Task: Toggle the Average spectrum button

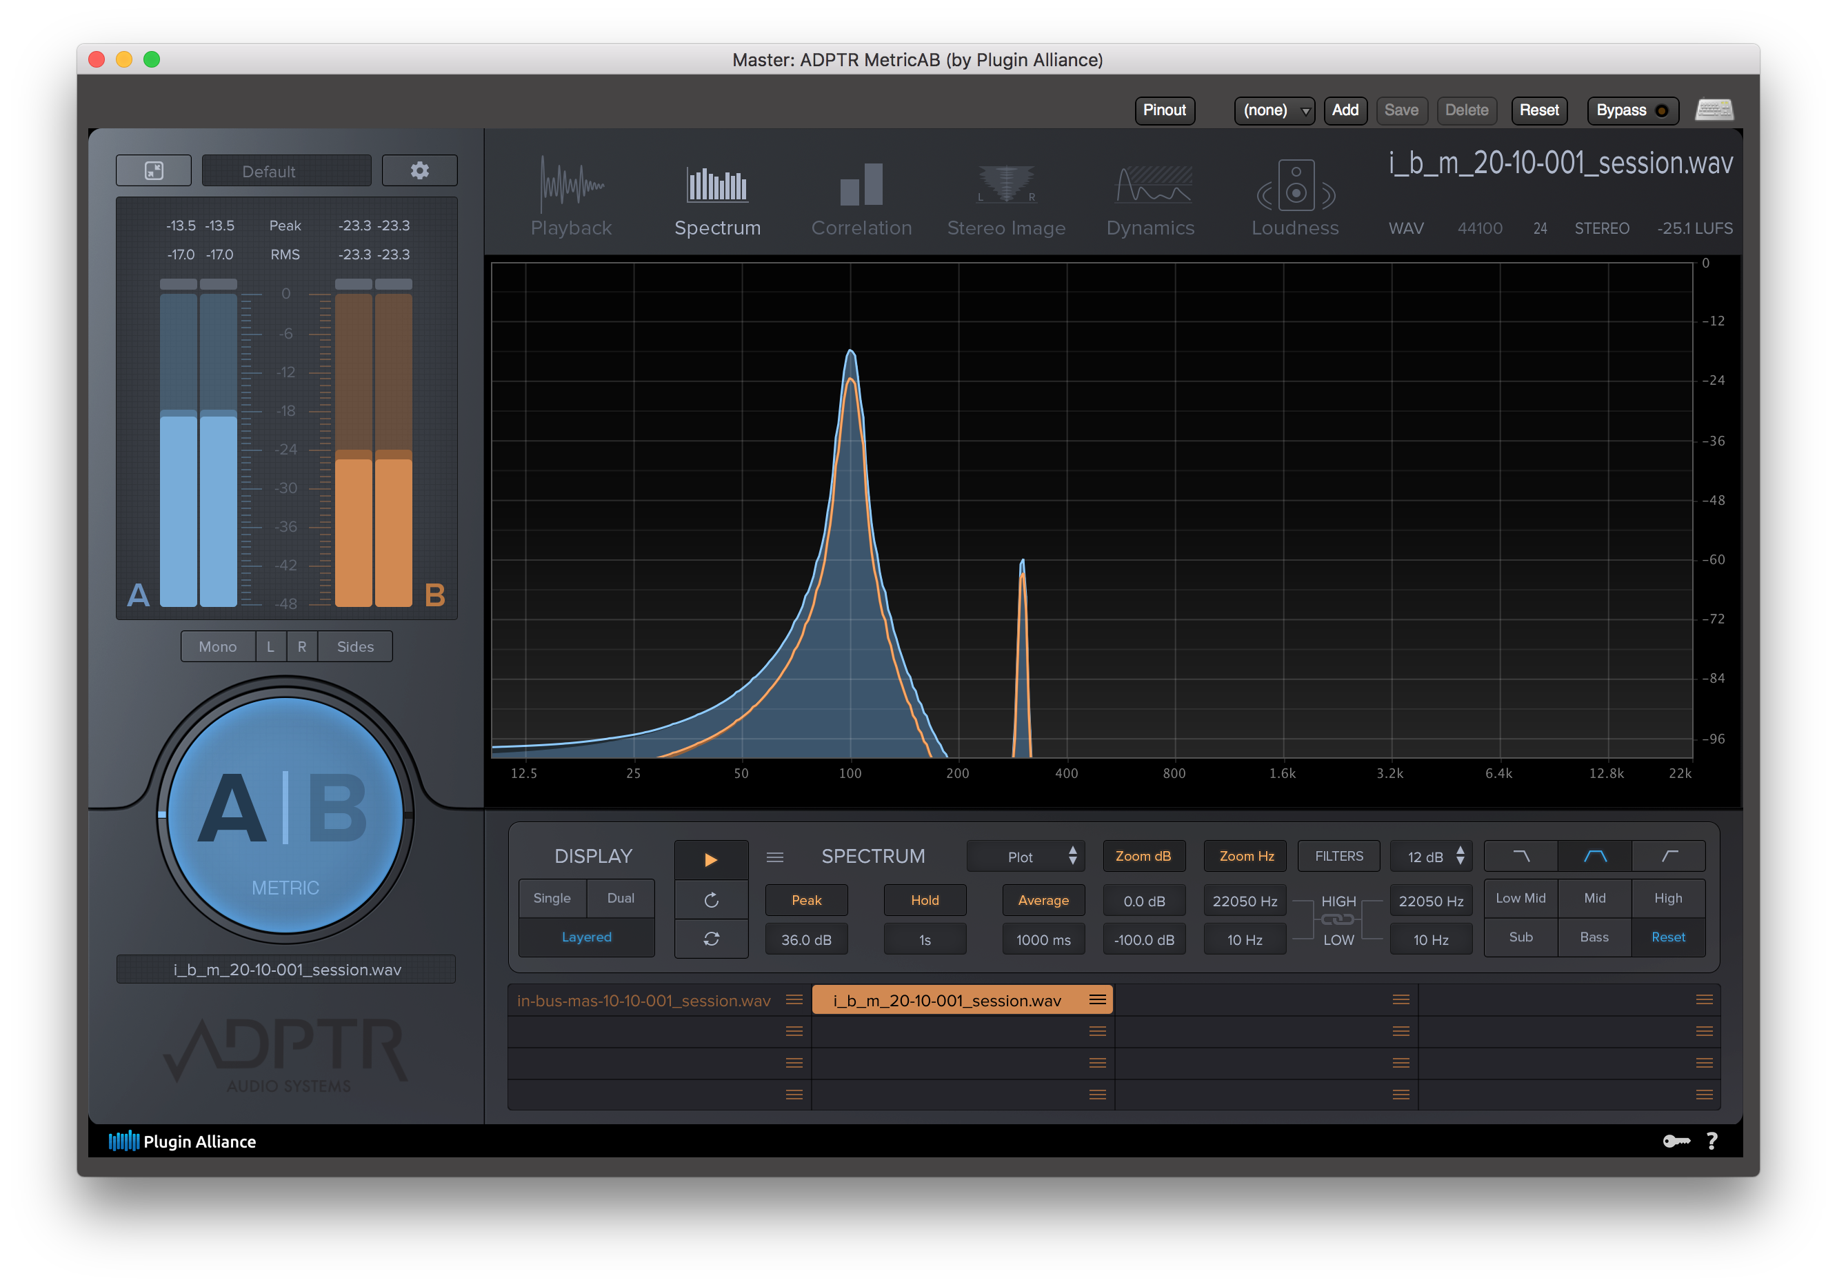Action: click(x=1043, y=901)
